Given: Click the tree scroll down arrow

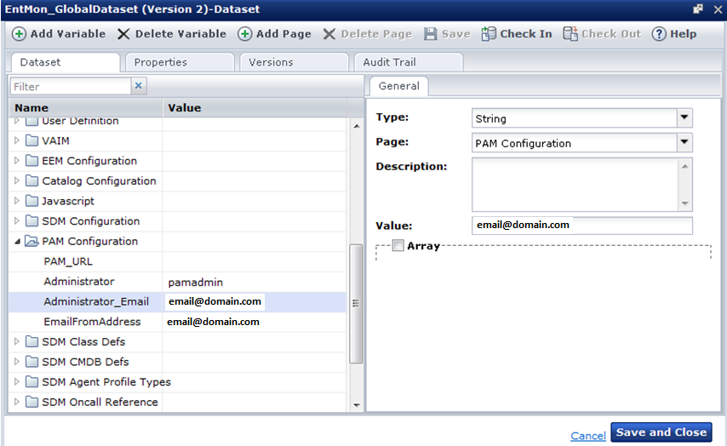Looking at the screenshot, I should pos(356,405).
